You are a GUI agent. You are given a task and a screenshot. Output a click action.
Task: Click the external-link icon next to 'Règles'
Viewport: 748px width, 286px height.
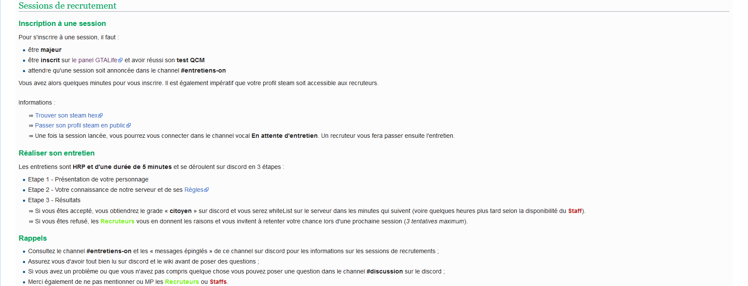coord(206,190)
